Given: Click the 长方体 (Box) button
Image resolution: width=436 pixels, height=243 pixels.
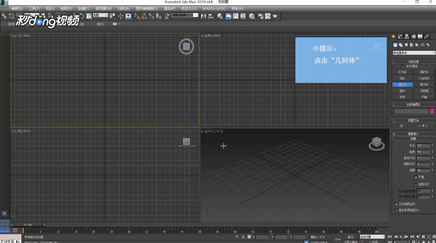Looking at the screenshot, I should click(402, 72).
